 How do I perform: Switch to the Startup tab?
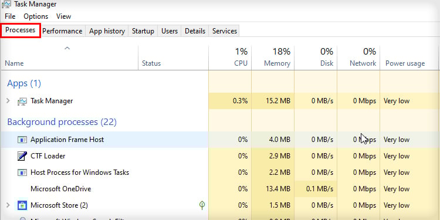point(143,31)
